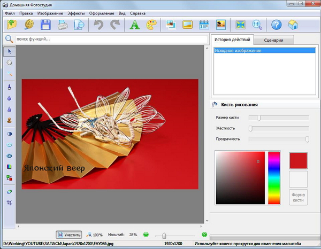Viewport: 321px width, 249px height.
Task: Click the Форма кисти button
Action: [298, 197]
